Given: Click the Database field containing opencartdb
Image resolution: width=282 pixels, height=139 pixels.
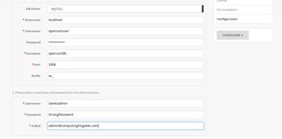Looking at the screenshot, I should tap(125, 54).
